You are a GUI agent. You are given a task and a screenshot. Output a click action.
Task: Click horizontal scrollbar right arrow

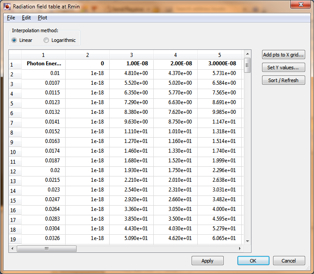(x=240, y=249)
